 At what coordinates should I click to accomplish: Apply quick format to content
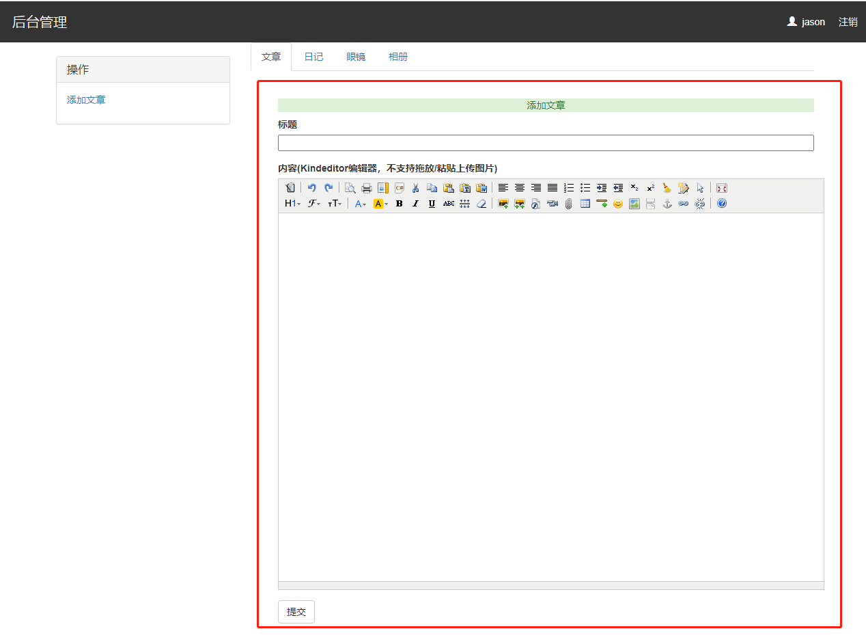(x=684, y=188)
